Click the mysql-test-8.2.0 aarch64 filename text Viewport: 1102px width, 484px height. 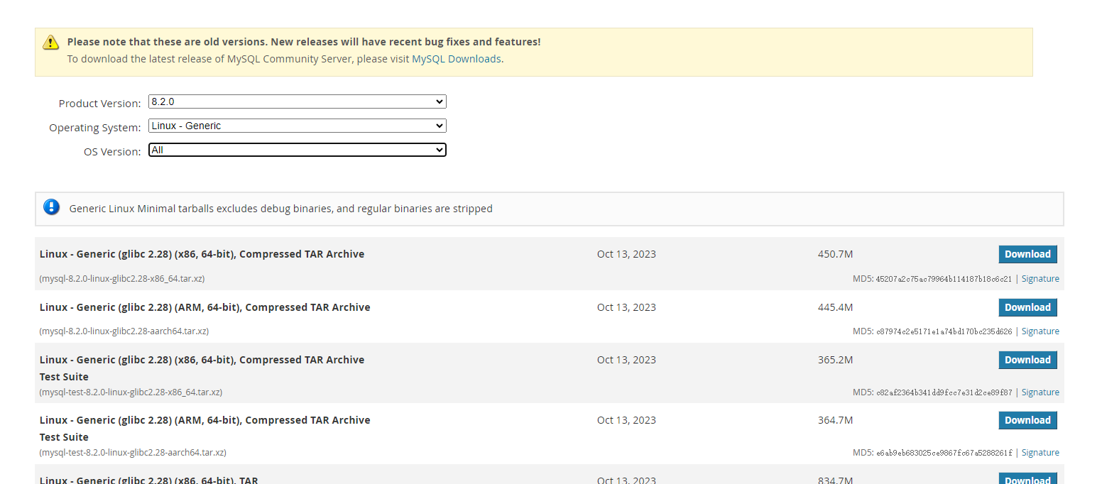click(x=133, y=453)
